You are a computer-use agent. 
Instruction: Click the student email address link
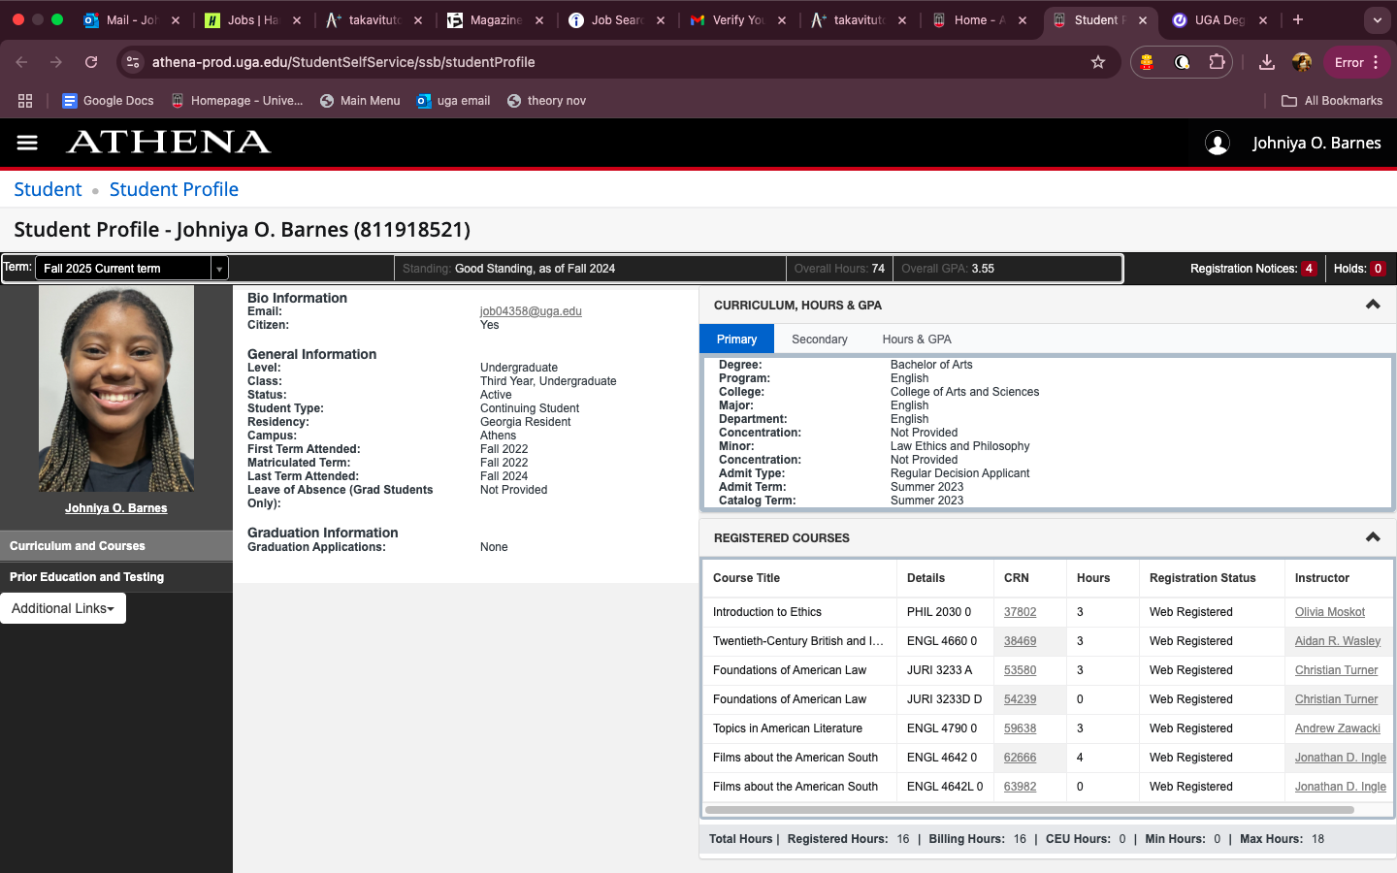(531, 311)
